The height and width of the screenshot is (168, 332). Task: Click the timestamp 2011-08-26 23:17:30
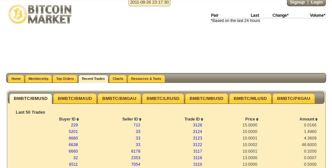pyautogui.click(x=150, y=2)
